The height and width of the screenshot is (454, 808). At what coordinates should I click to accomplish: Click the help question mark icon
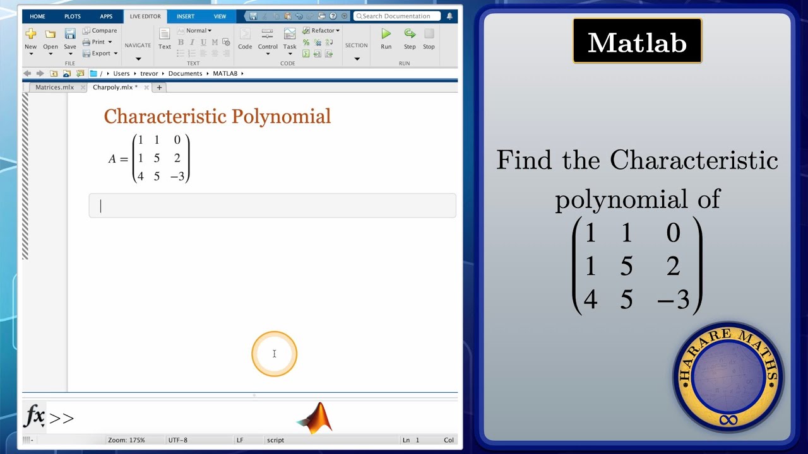click(333, 16)
